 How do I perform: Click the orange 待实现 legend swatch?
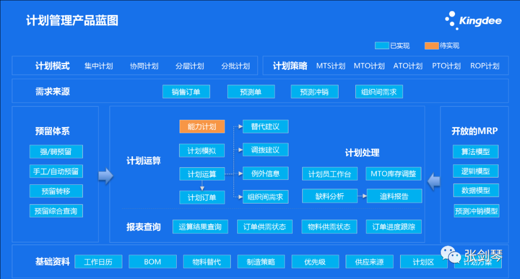pos(431,46)
